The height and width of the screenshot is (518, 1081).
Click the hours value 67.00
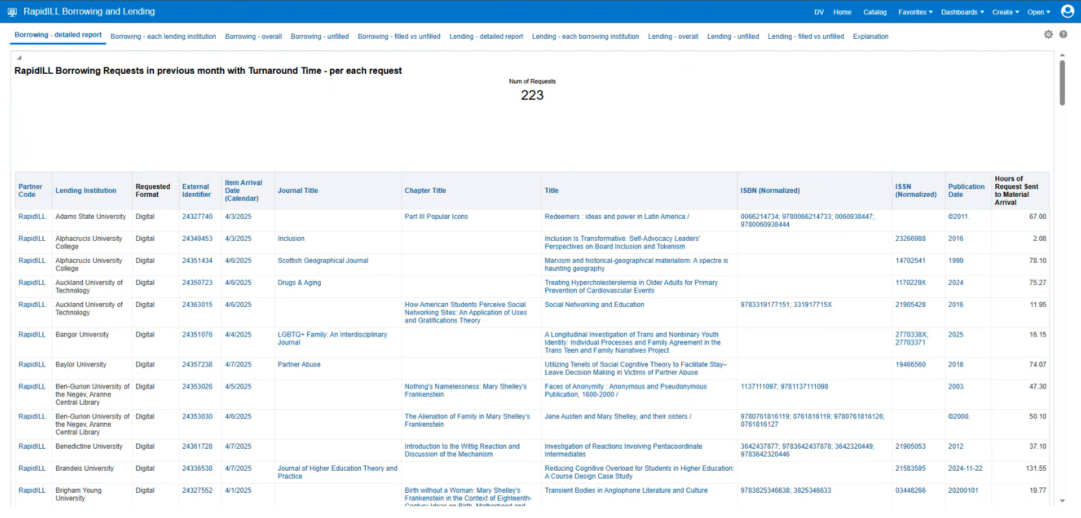tap(1038, 217)
